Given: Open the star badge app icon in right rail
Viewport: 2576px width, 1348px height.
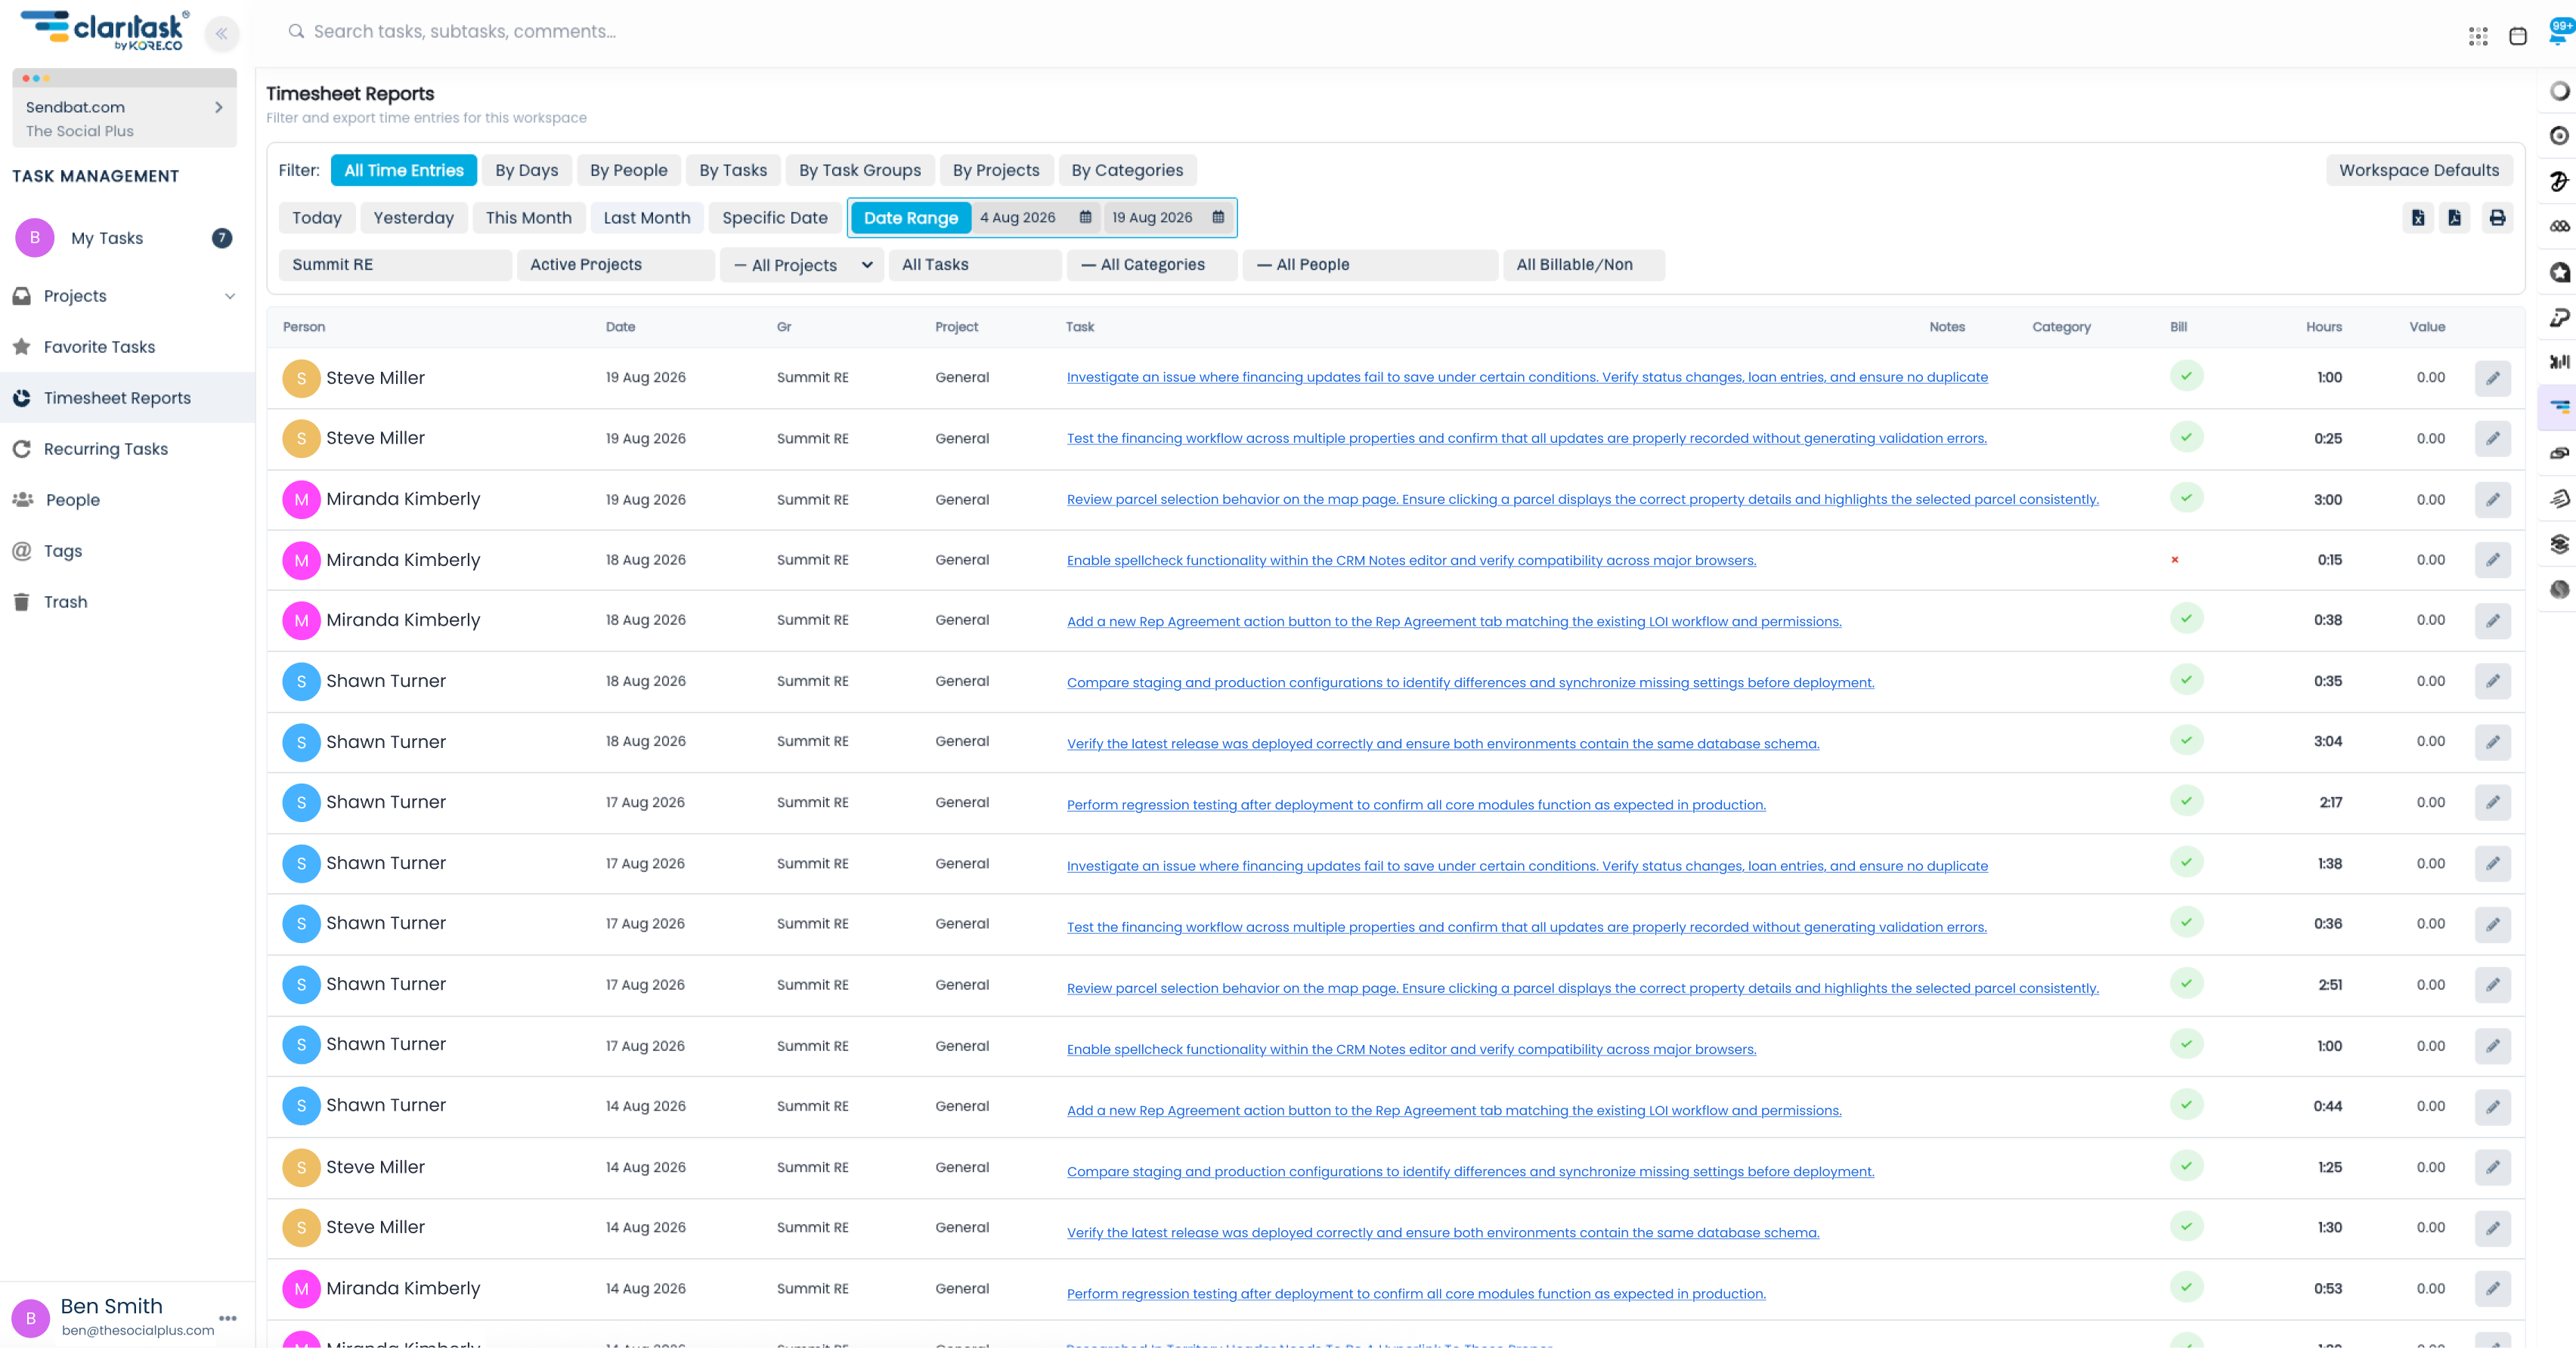Looking at the screenshot, I should coord(2559,272).
